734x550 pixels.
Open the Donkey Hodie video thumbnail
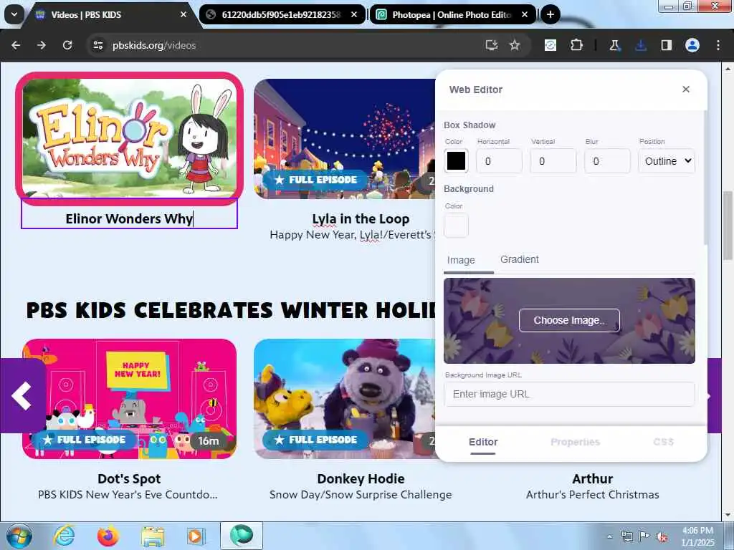tap(345, 398)
